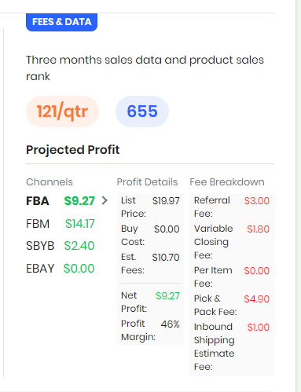Image resolution: width=301 pixels, height=392 pixels.
Task: Click the FBA $9.27 profit amount
Action: click(x=79, y=201)
